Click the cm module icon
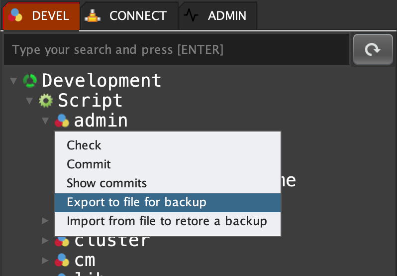The width and height of the screenshot is (397, 276). pyautogui.click(x=62, y=260)
